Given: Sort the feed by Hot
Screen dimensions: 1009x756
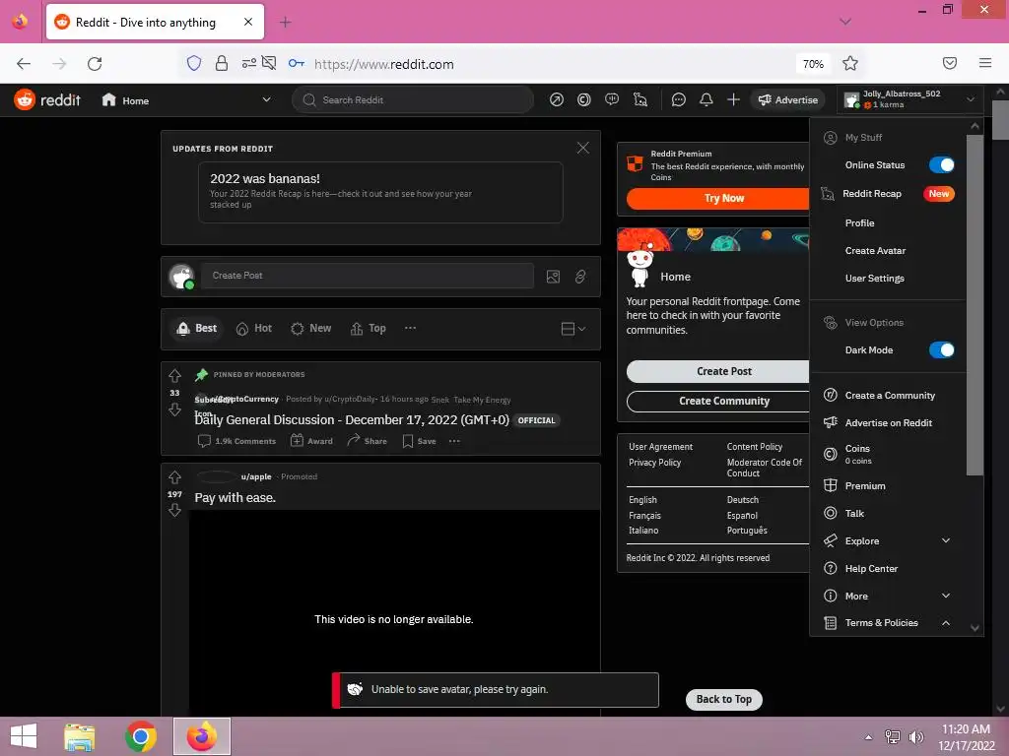Looking at the screenshot, I should [x=254, y=329].
